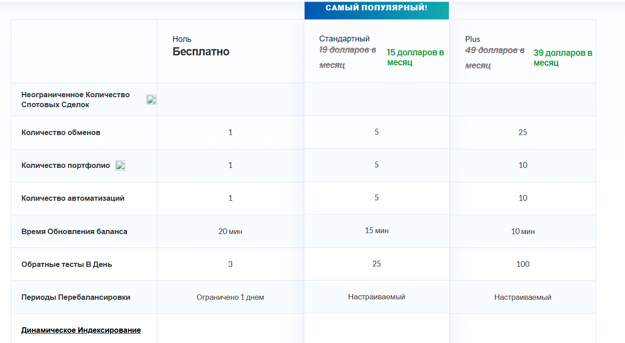Click the САМЫЙ ПОПУЛЯРНЫЙ! banner
The image size is (625, 343).
pyautogui.click(x=376, y=10)
